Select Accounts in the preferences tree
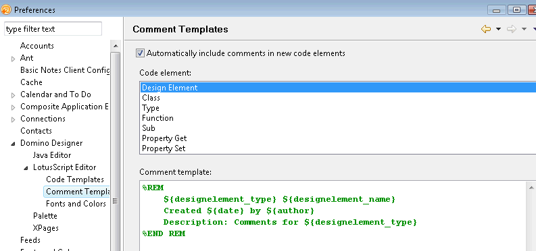536x251 pixels. 37,46
